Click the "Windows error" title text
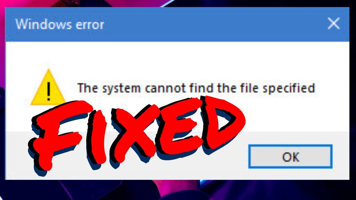356x200 pixels. pyautogui.click(x=60, y=24)
